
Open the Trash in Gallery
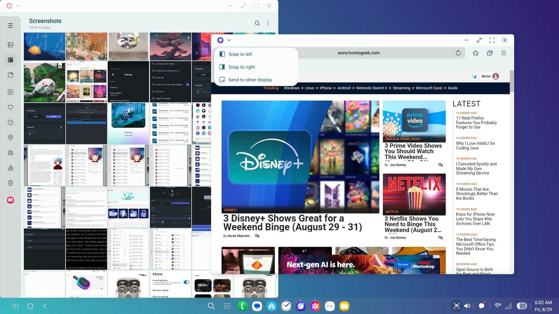(x=11, y=183)
